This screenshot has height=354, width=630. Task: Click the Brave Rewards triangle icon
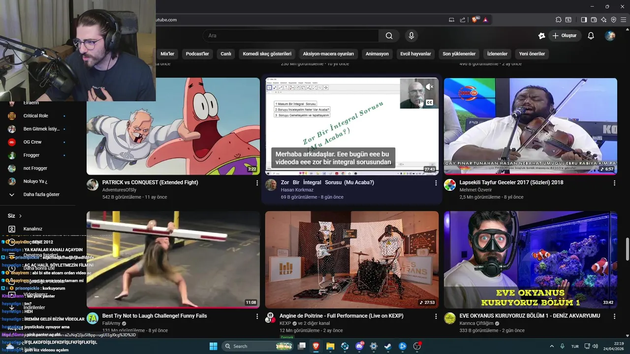(485, 20)
